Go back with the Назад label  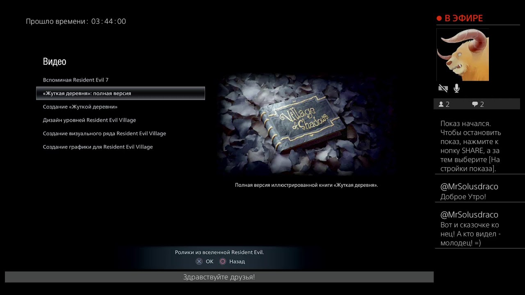[x=237, y=261]
